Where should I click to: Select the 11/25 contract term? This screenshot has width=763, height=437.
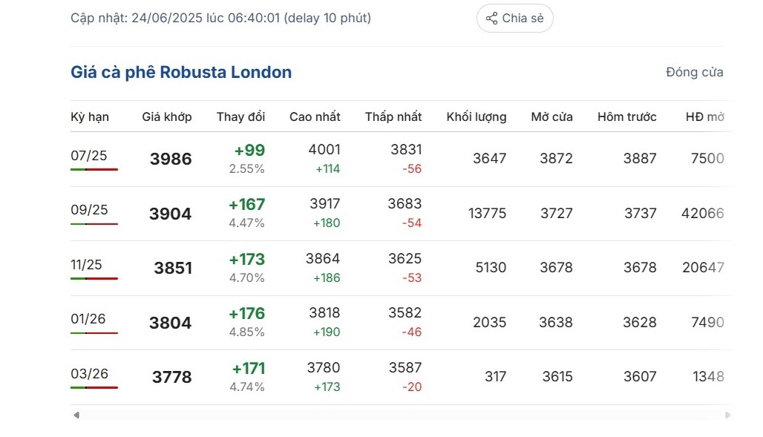point(86,265)
